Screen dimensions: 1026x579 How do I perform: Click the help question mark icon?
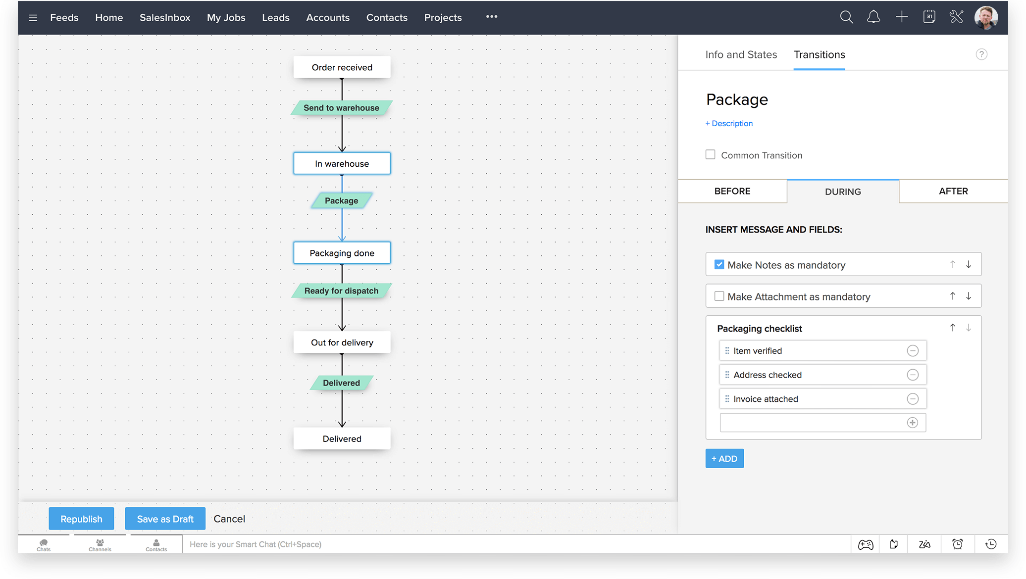981,54
